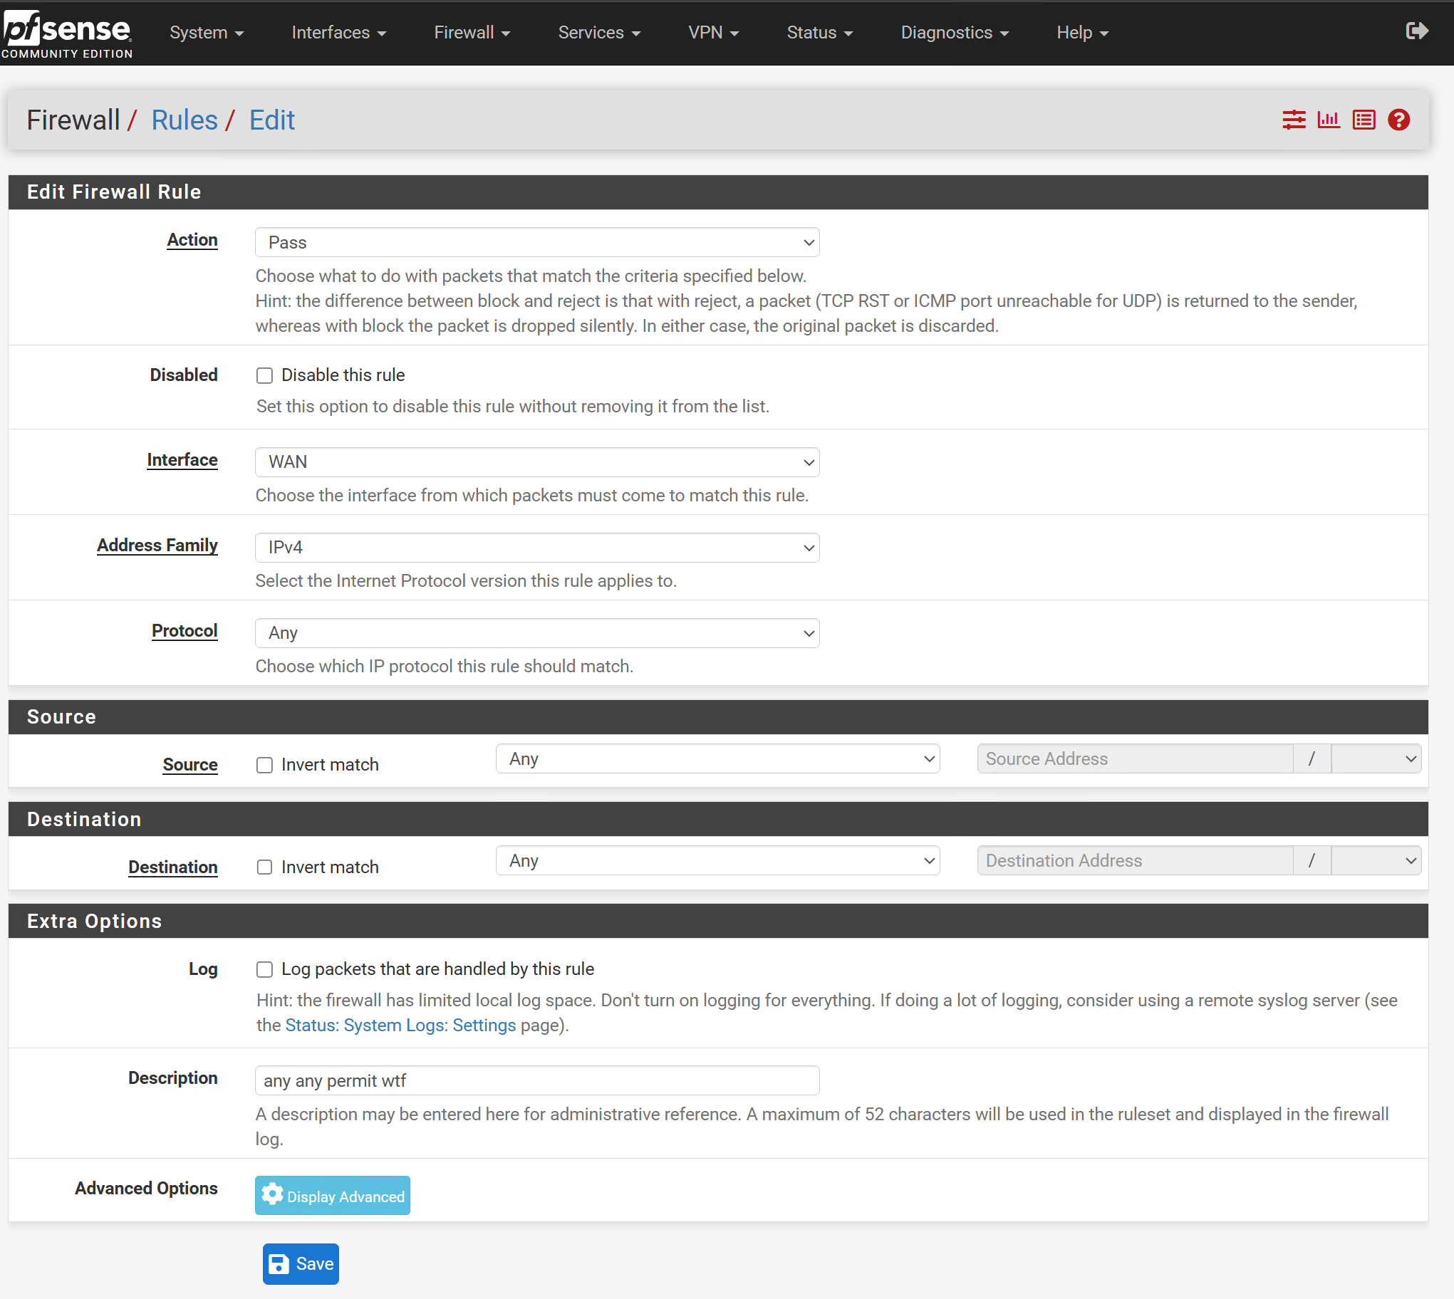Click the logout icon in top bar
Viewport: 1454px width, 1299px height.
(1416, 31)
